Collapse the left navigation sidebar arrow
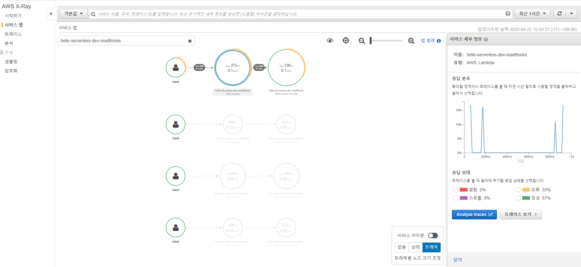Screen dimensions: 581x267 pos(51,14)
